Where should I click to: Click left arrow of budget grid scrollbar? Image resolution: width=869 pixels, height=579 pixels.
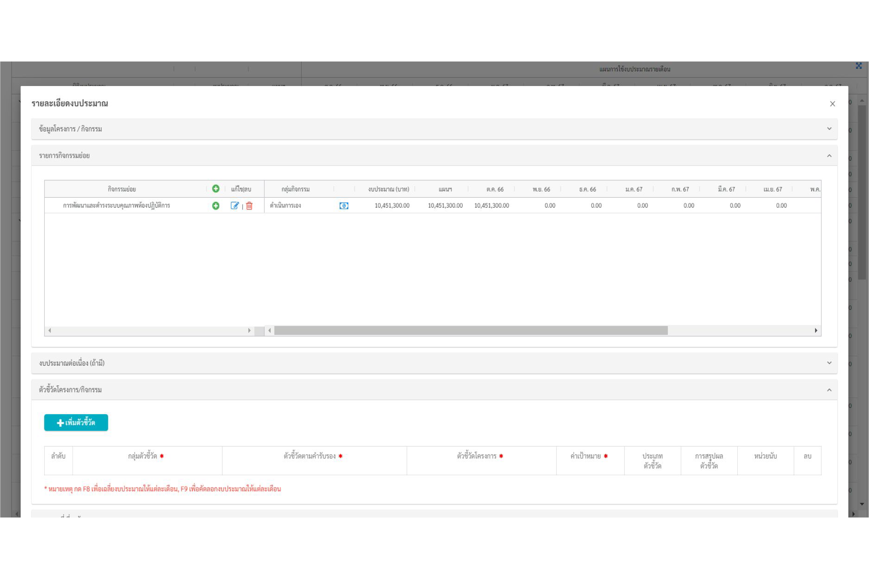click(270, 330)
